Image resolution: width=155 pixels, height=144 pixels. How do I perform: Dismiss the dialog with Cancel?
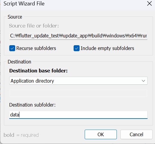(x=137, y=134)
